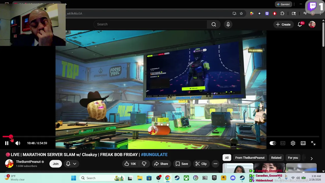This screenshot has height=183, width=325.
Task: Bookmark this page with star icon
Action: click(x=241, y=13)
